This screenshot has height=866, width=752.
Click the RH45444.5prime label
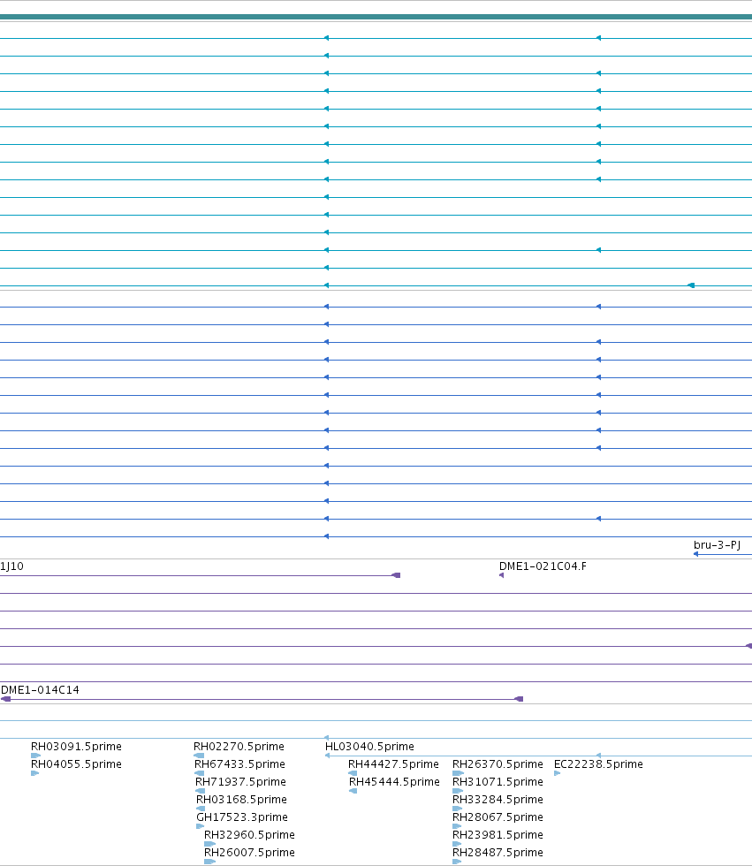coord(394,781)
